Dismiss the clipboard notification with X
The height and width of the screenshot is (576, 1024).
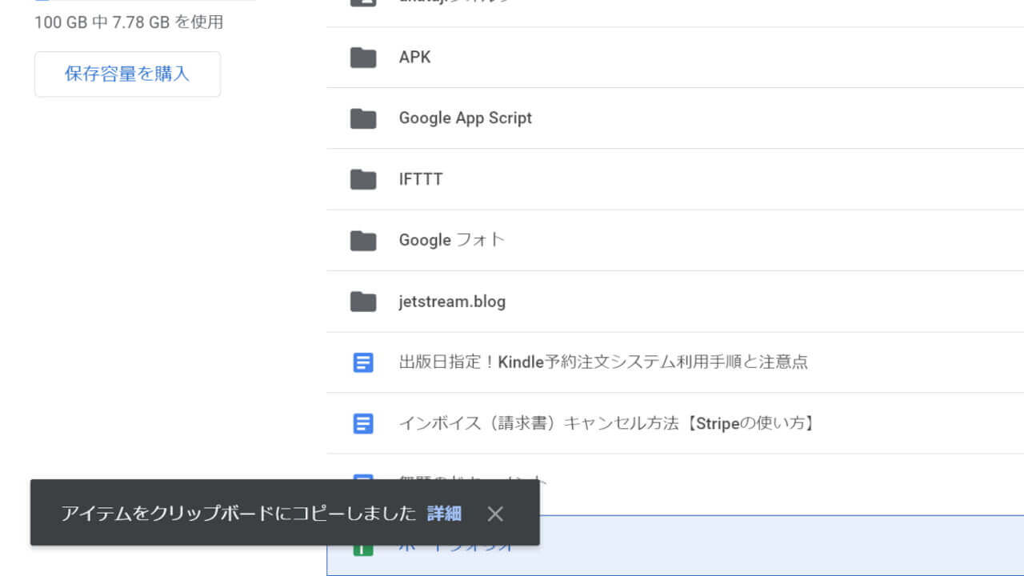coord(495,514)
